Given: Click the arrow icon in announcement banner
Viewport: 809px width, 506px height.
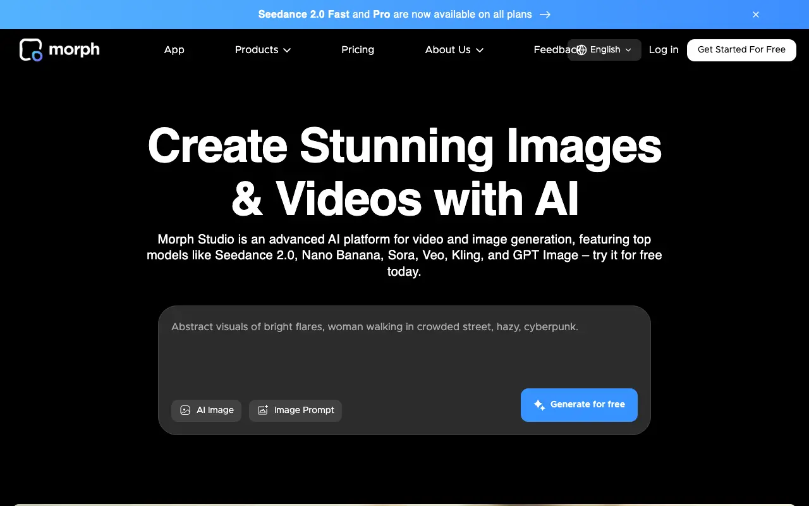Looking at the screenshot, I should coord(545,14).
